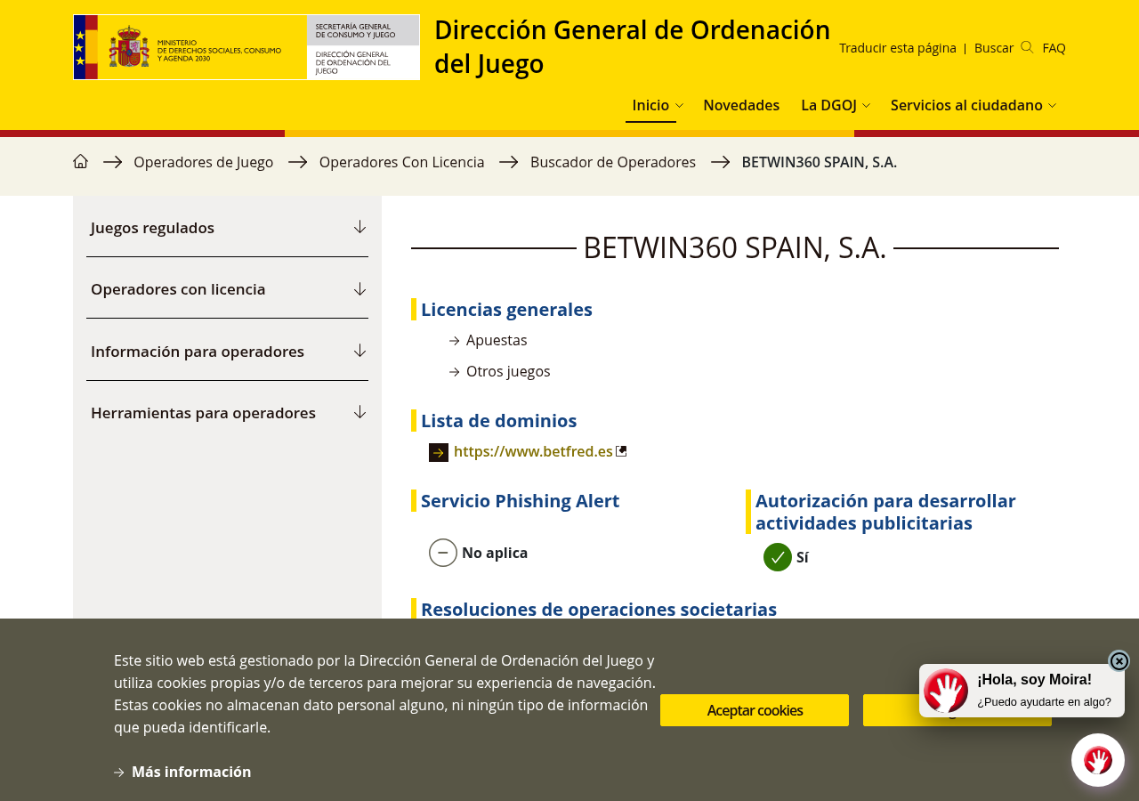Click BETWIN360 SPAIN, S.A. in the breadcrumb
The image size is (1139, 801).
tap(820, 162)
